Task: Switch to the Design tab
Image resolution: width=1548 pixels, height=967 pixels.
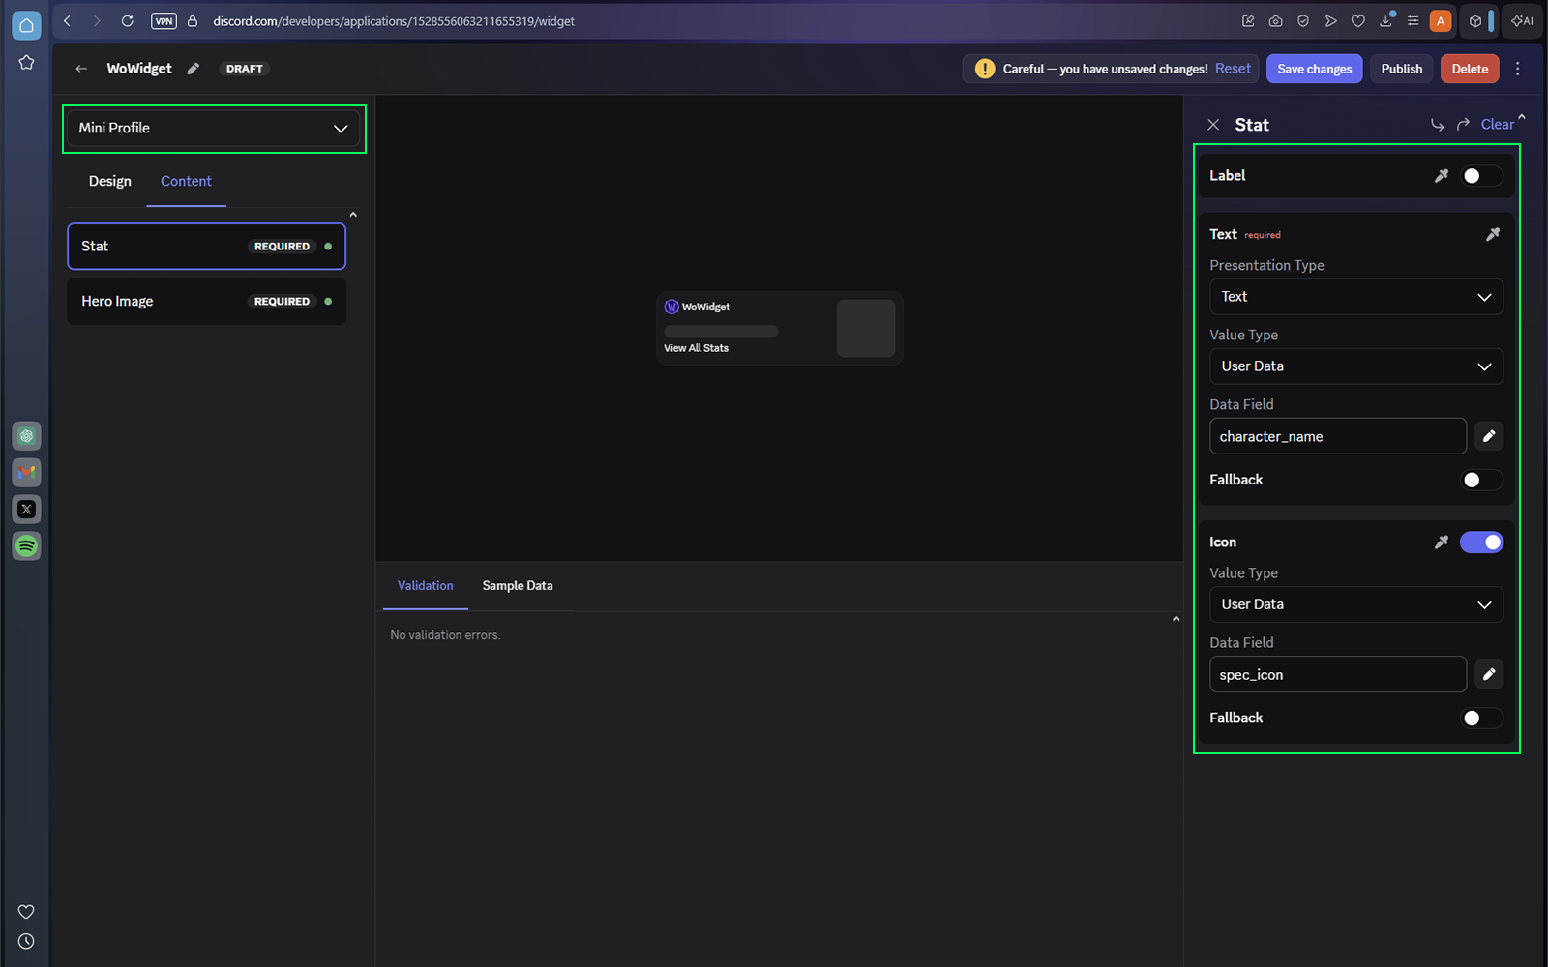Action: [x=110, y=182]
